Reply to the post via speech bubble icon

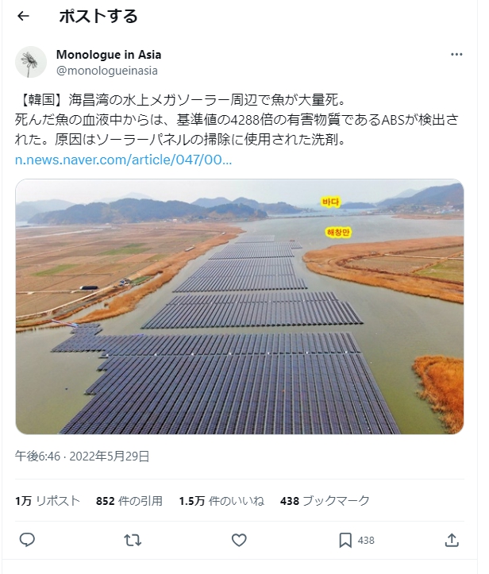click(x=27, y=540)
